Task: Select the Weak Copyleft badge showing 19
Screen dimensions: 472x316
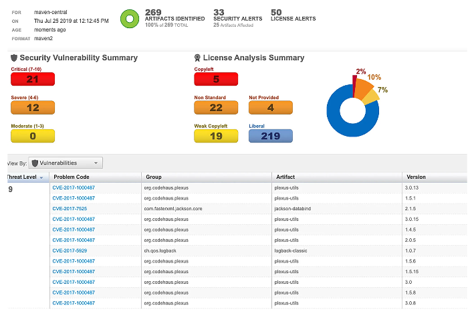Action: tap(216, 136)
